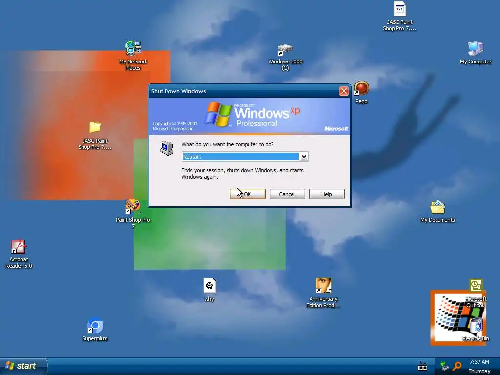The image size is (500, 375).
Task: Open the Acrobat Reader 5.0 shortcut
Action: 19,247
